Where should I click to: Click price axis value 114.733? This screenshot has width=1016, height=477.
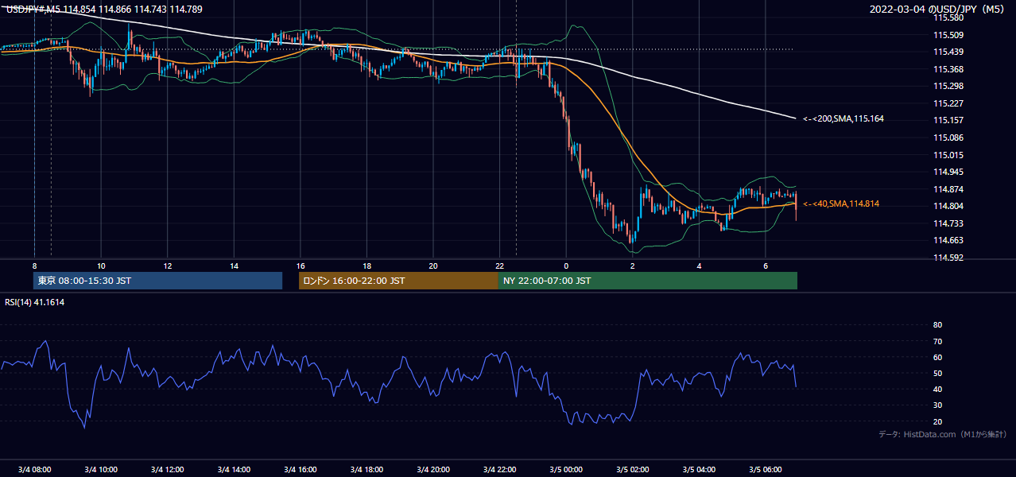pyautogui.click(x=948, y=223)
